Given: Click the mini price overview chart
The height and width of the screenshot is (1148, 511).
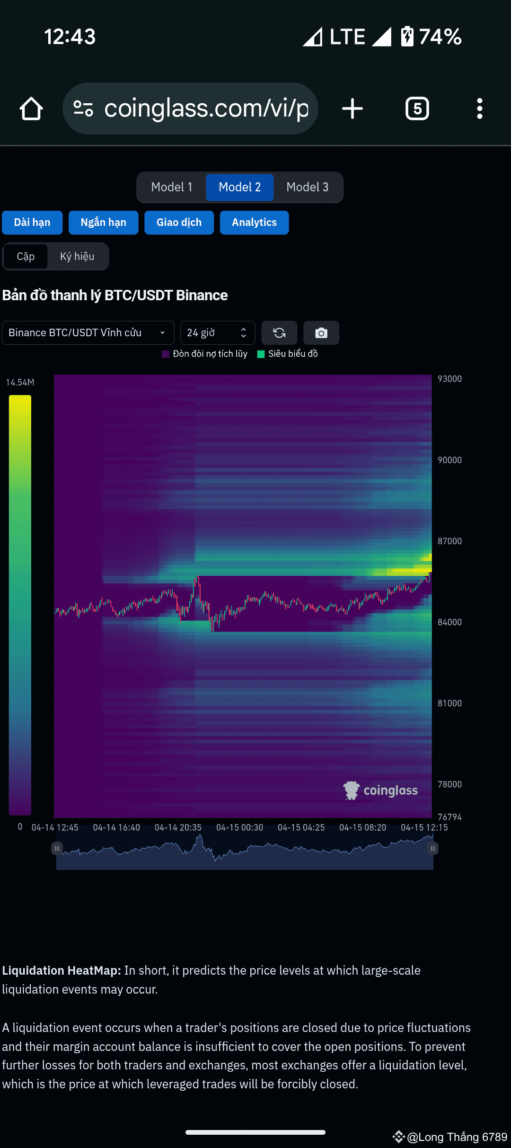Looking at the screenshot, I should 245,852.
